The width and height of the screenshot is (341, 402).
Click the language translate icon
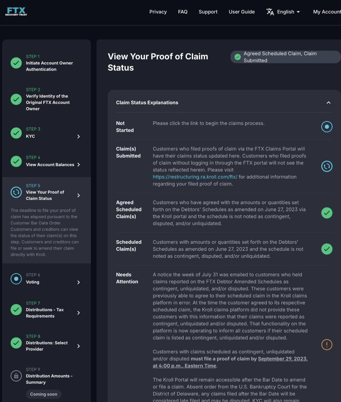coord(270,12)
